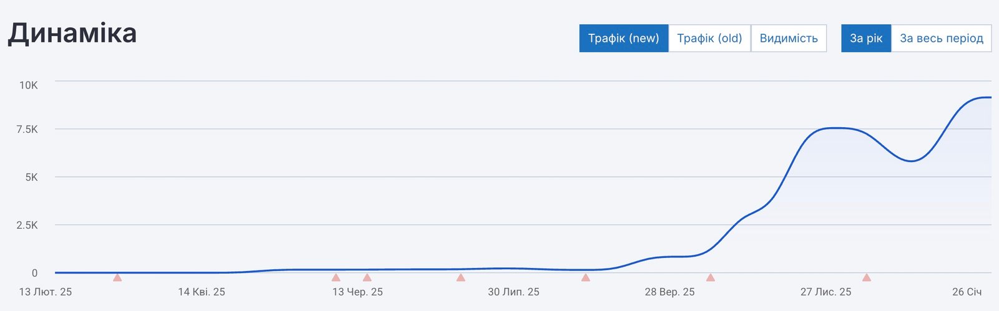
Task: Click the 13 Лют. 25 date label
Action: 46,292
